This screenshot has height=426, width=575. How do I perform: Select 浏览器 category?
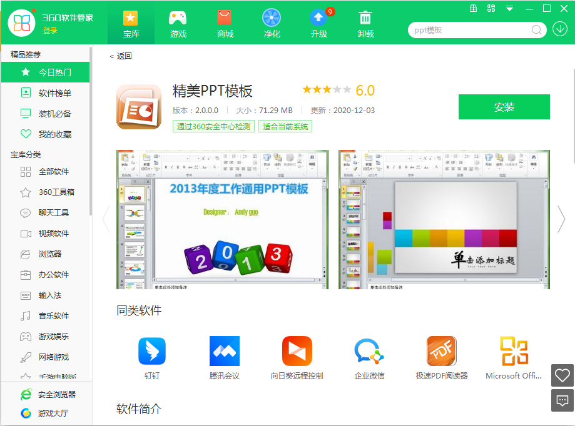46,254
